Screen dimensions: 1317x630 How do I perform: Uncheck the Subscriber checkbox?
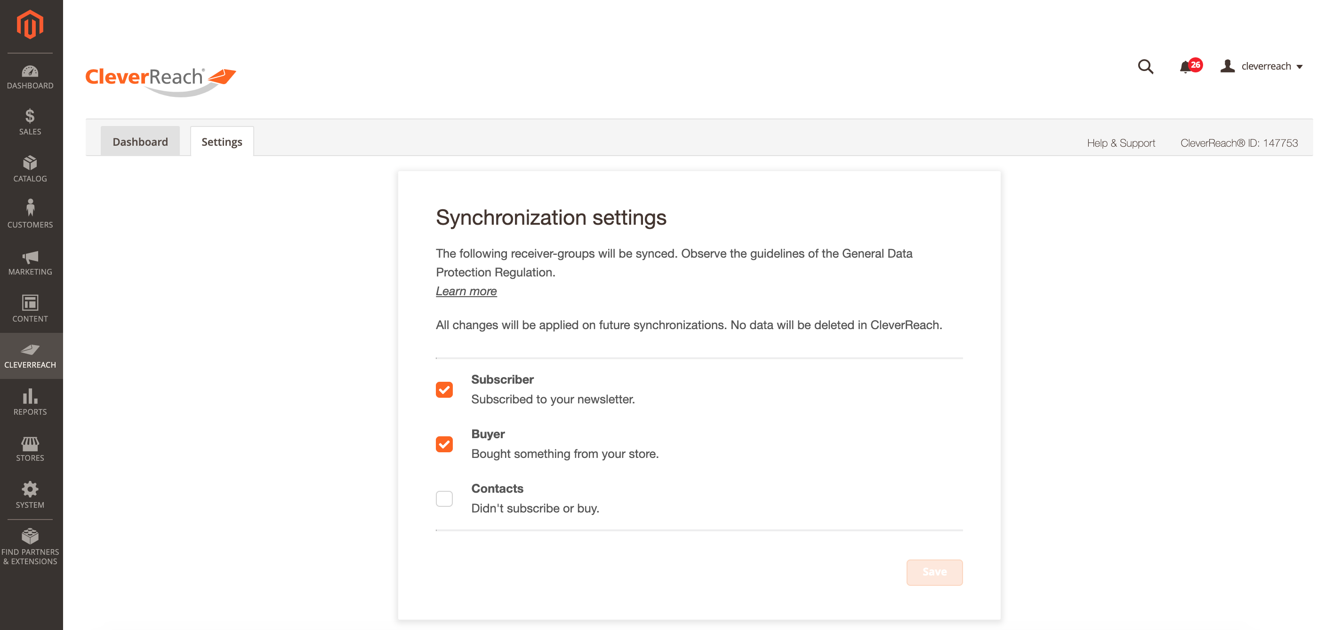click(444, 390)
